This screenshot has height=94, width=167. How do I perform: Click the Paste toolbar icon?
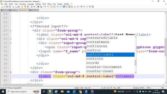[x=28, y=7]
